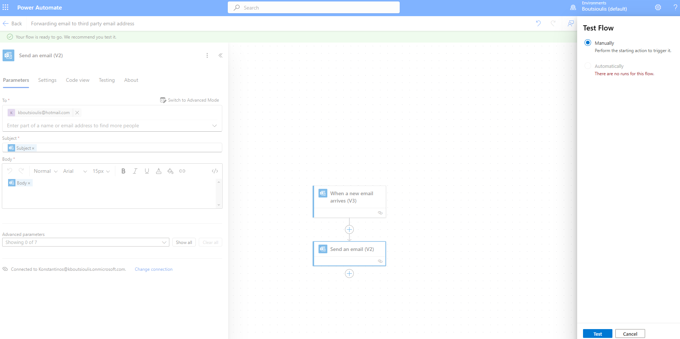This screenshot has height=339, width=680.
Task: Click the Outlook icon in the panel header
Action: [8, 55]
